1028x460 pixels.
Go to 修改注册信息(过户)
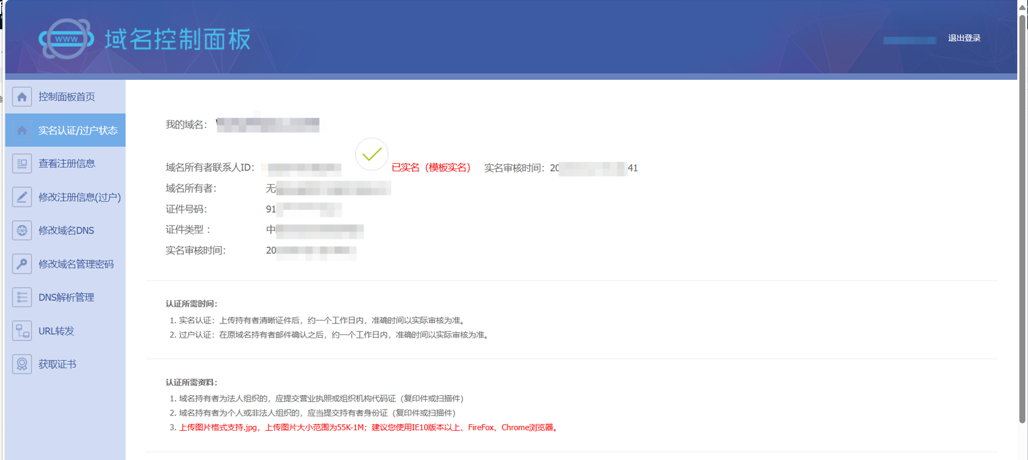click(65, 197)
